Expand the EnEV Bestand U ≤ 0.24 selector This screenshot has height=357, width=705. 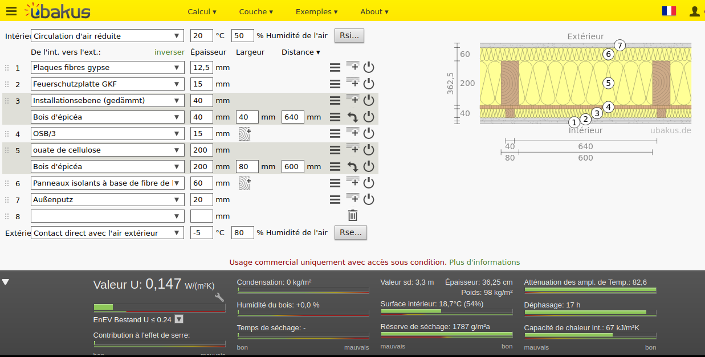[x=179, y=319]
